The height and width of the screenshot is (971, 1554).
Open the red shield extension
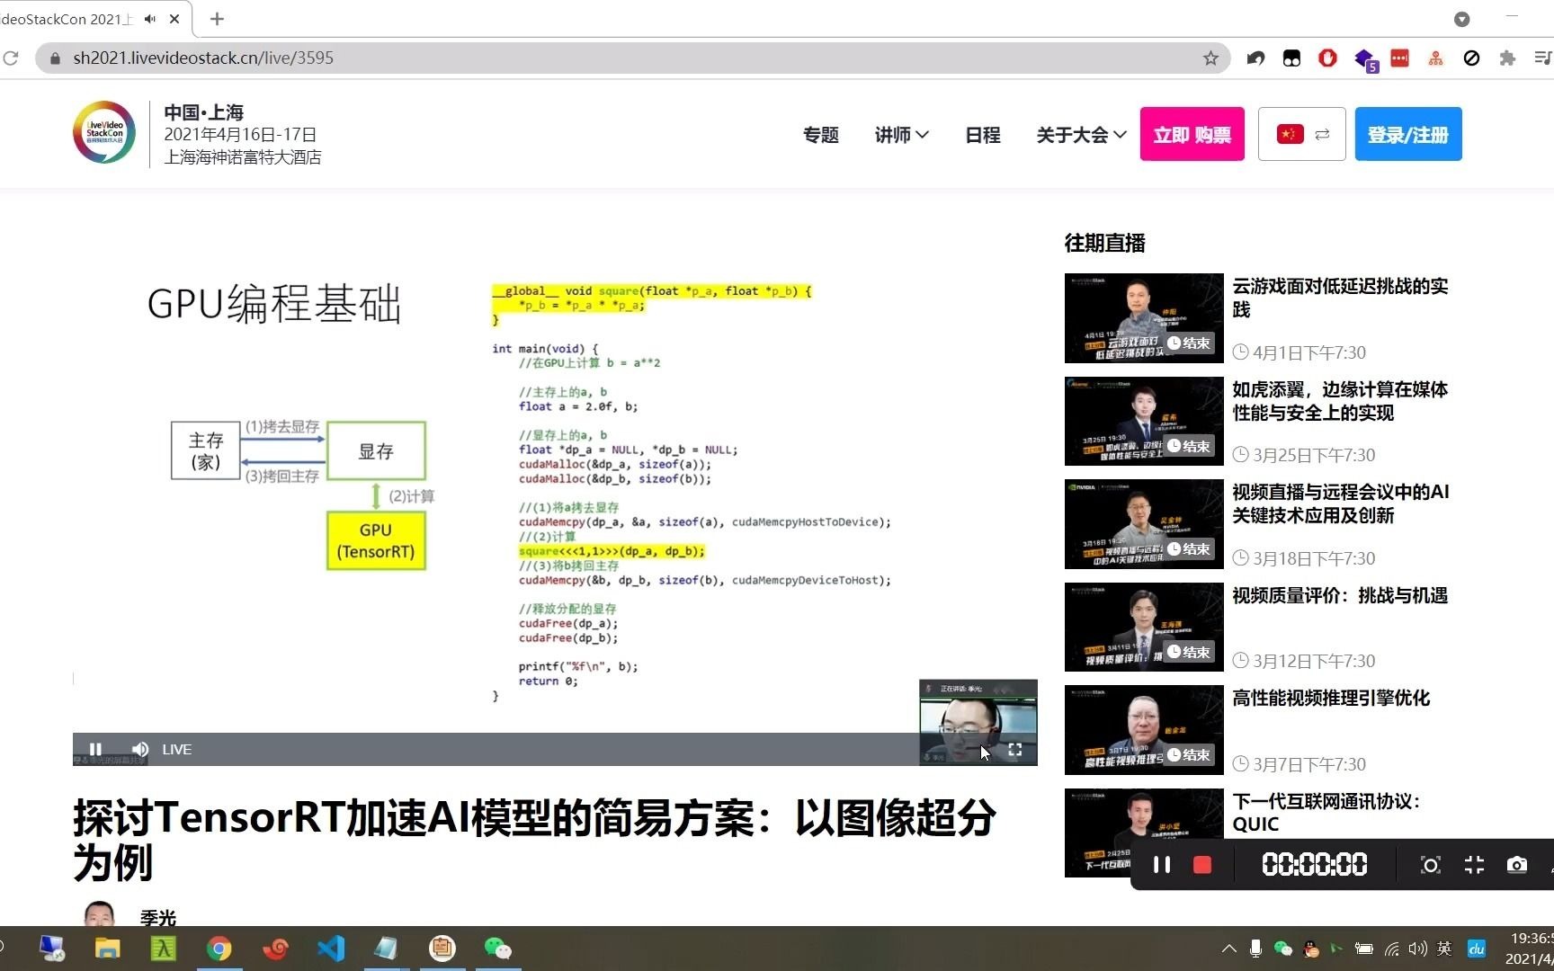tap(1327, 58)
